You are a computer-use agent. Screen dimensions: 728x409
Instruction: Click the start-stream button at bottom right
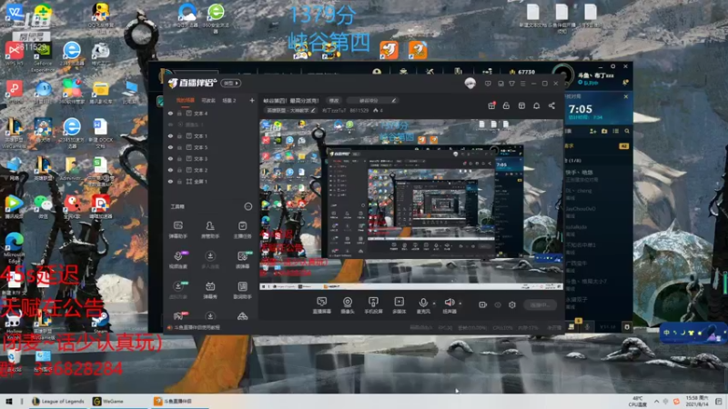pyautogui.click(x=541, y=304)
